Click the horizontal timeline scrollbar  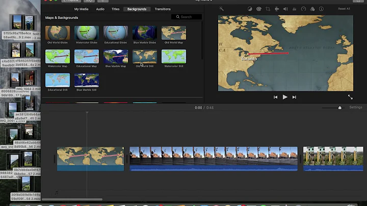coord(72,199)
